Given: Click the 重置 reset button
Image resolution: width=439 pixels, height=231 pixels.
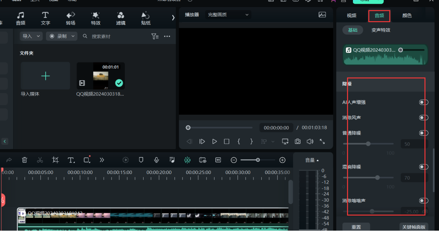Looking at the screenshot, I should click(356, 227).
